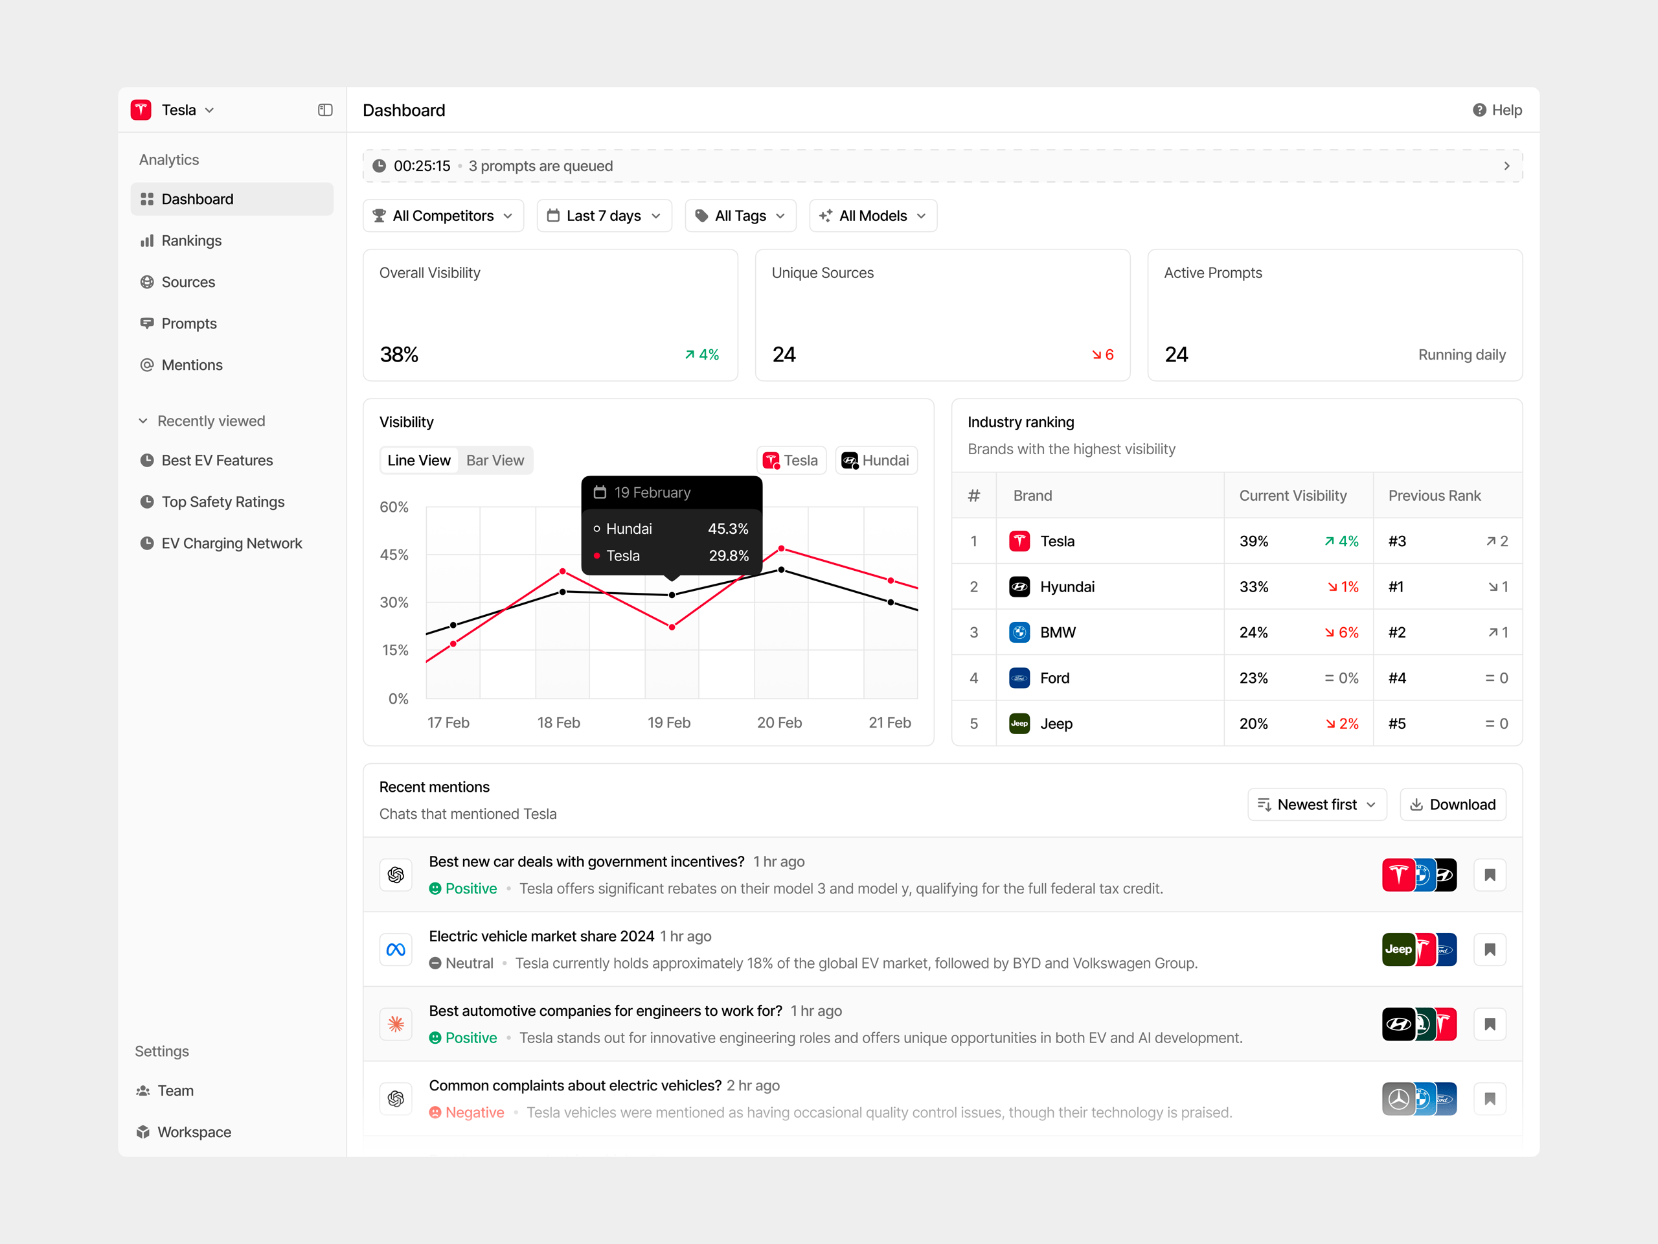Viewport: 1658px width, 1244px height.
Task: Download the recent mentions
Action: tap(1453, 805)
